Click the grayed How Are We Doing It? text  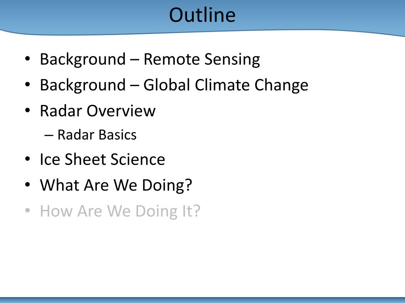pos(120,211)
